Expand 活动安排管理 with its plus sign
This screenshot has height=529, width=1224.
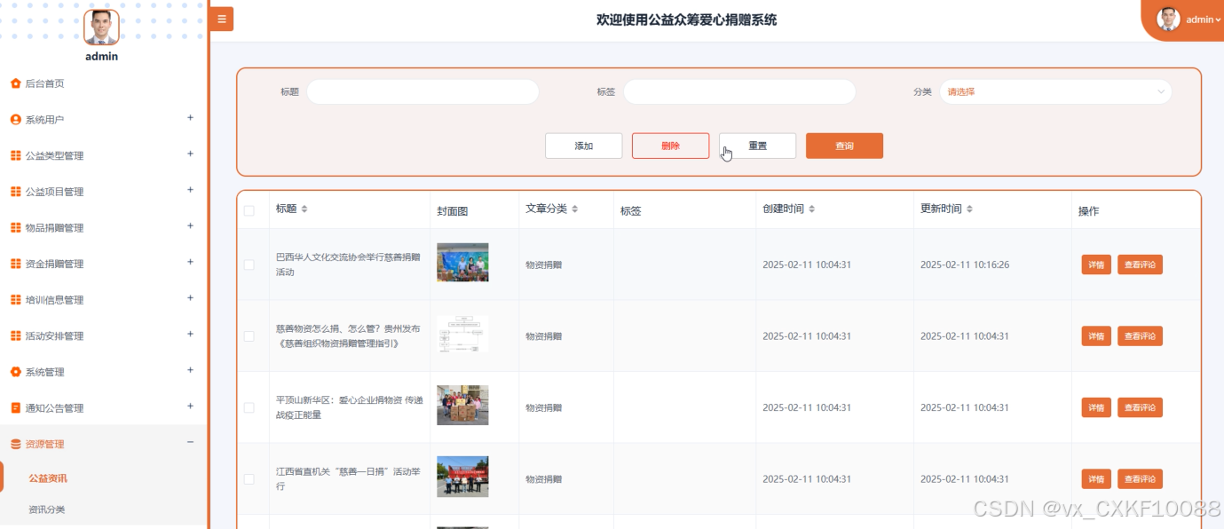coord(190,334)
